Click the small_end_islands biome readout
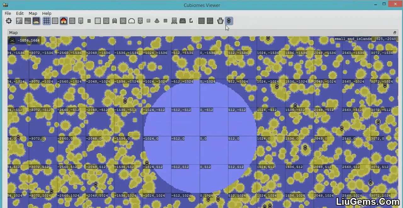 coord(366,39)
